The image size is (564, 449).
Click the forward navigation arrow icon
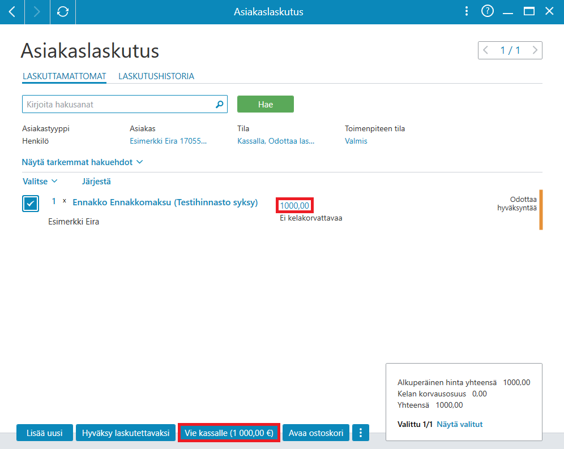pos(37,12)
